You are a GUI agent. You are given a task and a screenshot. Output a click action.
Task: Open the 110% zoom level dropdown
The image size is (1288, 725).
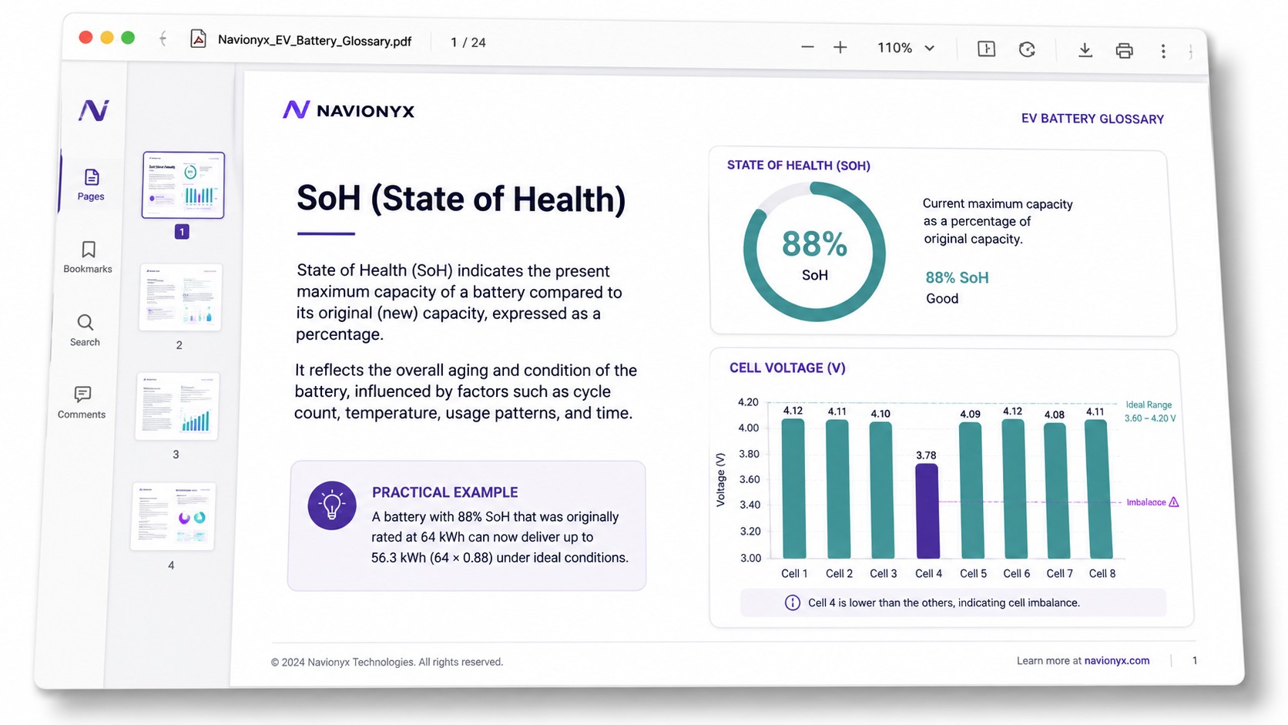click(x=906, y=48)
